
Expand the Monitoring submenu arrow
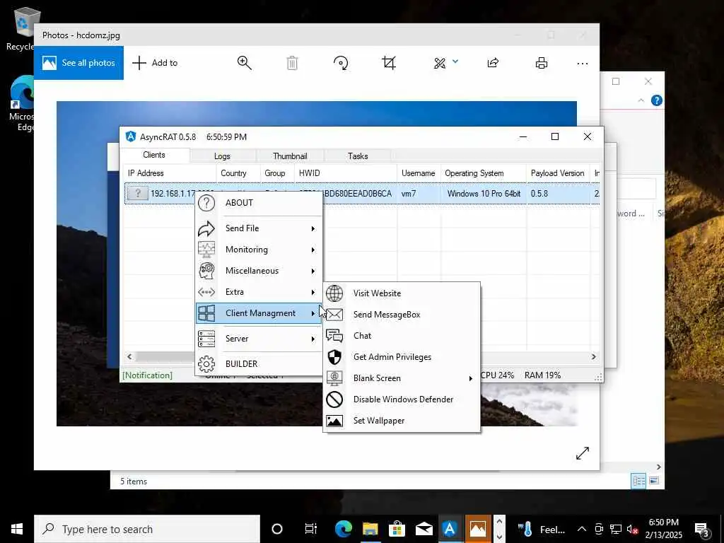[313, 250]
